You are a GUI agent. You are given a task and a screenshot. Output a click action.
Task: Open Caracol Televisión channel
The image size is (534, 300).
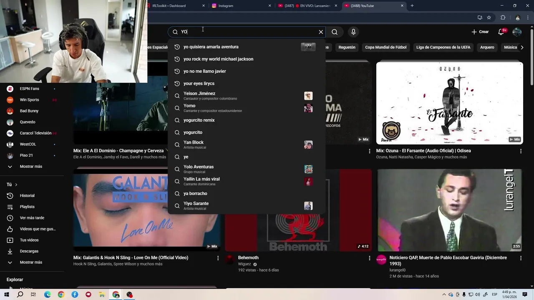31,133
